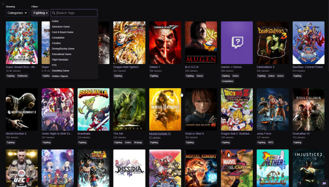
Task: Open the M.U.G.E.N cover image
Action: pyautogui.click(x=201, y=42)
